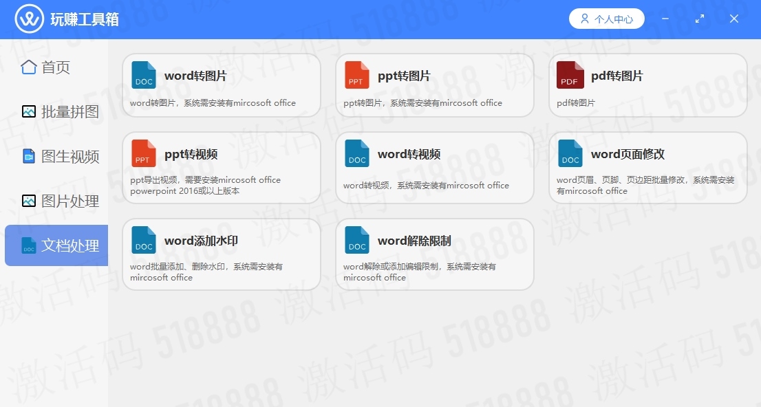The height and width of the screenshot is (407, 761).
Task: Click the small pdf转图片 description text
Action: pyautogui.click(x=576, y=103)
